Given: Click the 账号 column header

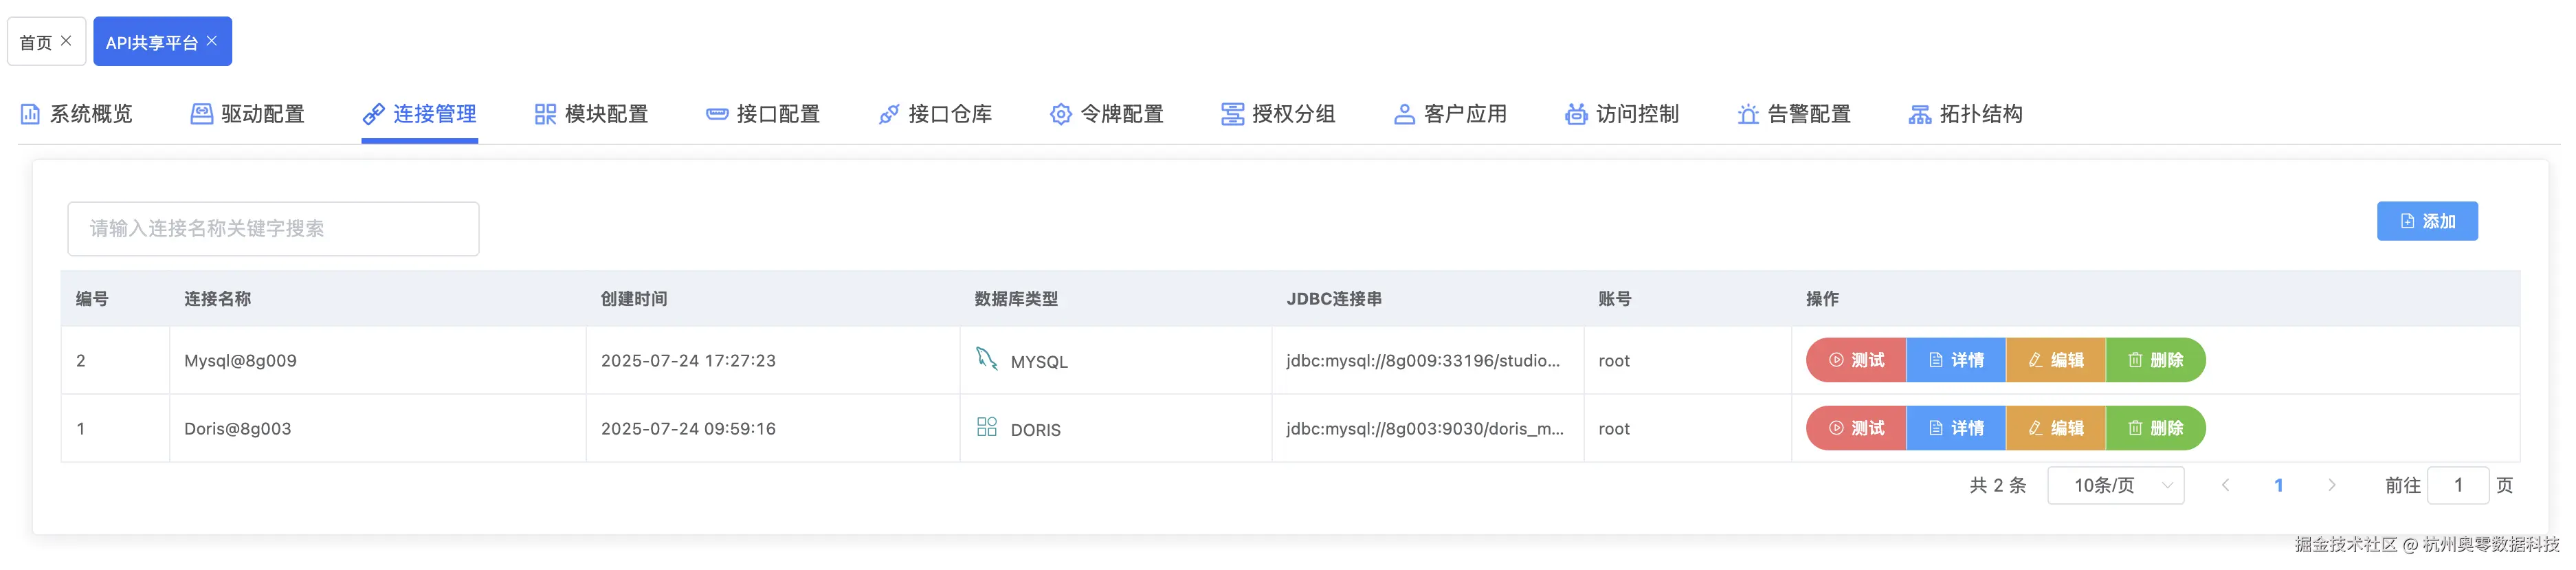Looking at the screenshot, I should pos(1615,299).
